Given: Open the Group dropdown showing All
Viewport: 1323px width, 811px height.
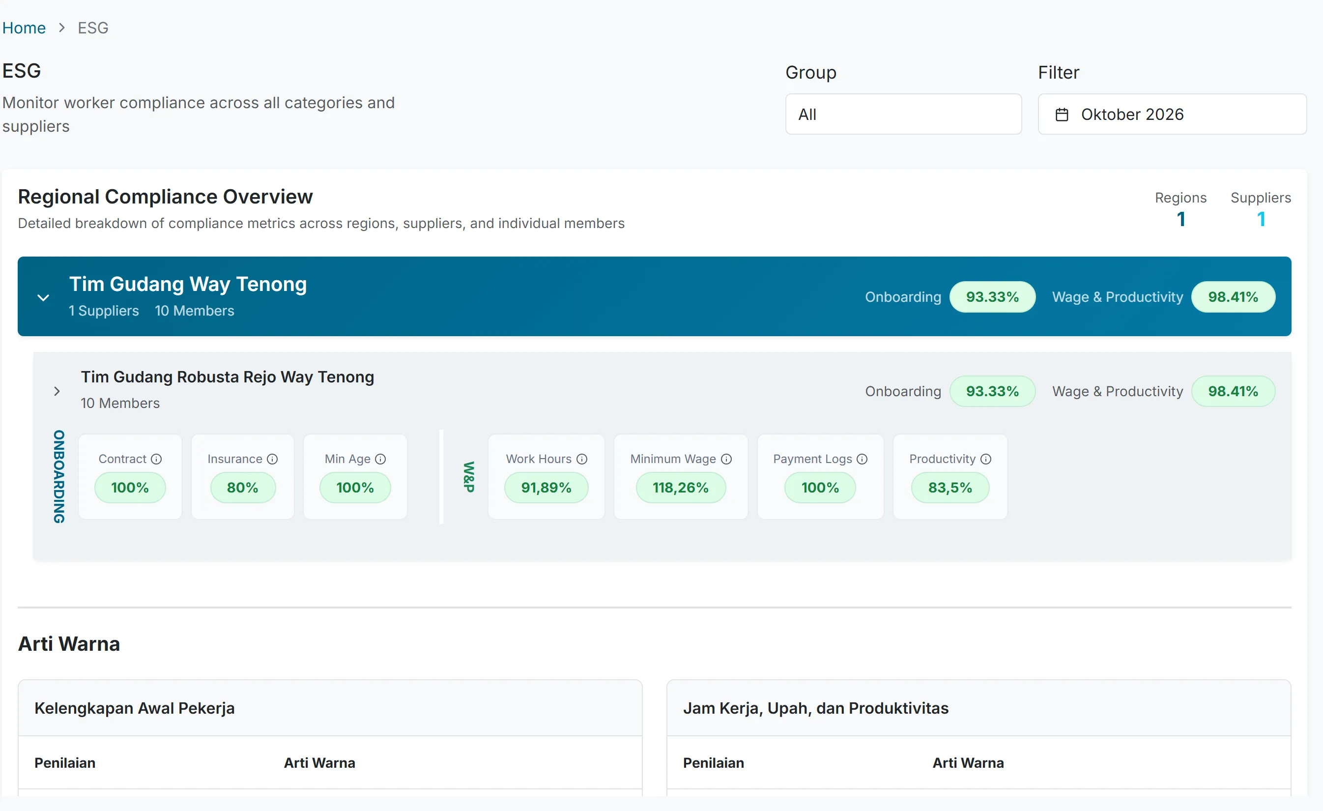Looking at the screenshot, I should click(903, 114).
